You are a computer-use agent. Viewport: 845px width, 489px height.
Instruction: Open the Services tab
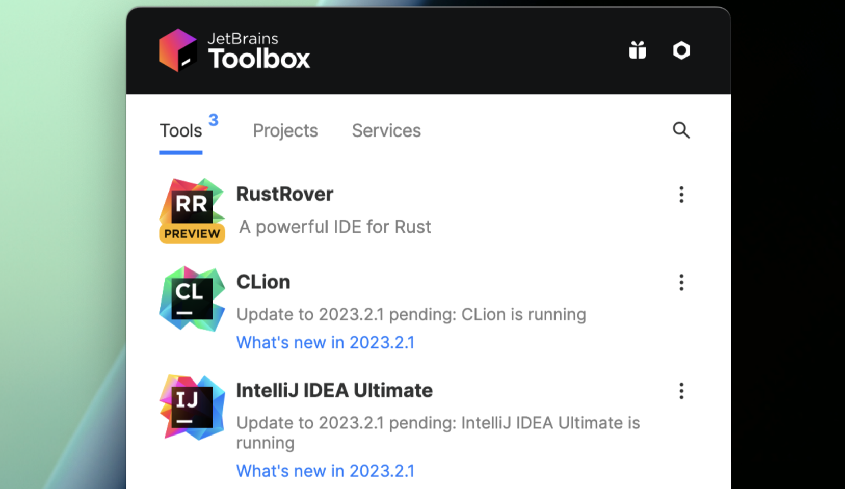click(386, 130)
